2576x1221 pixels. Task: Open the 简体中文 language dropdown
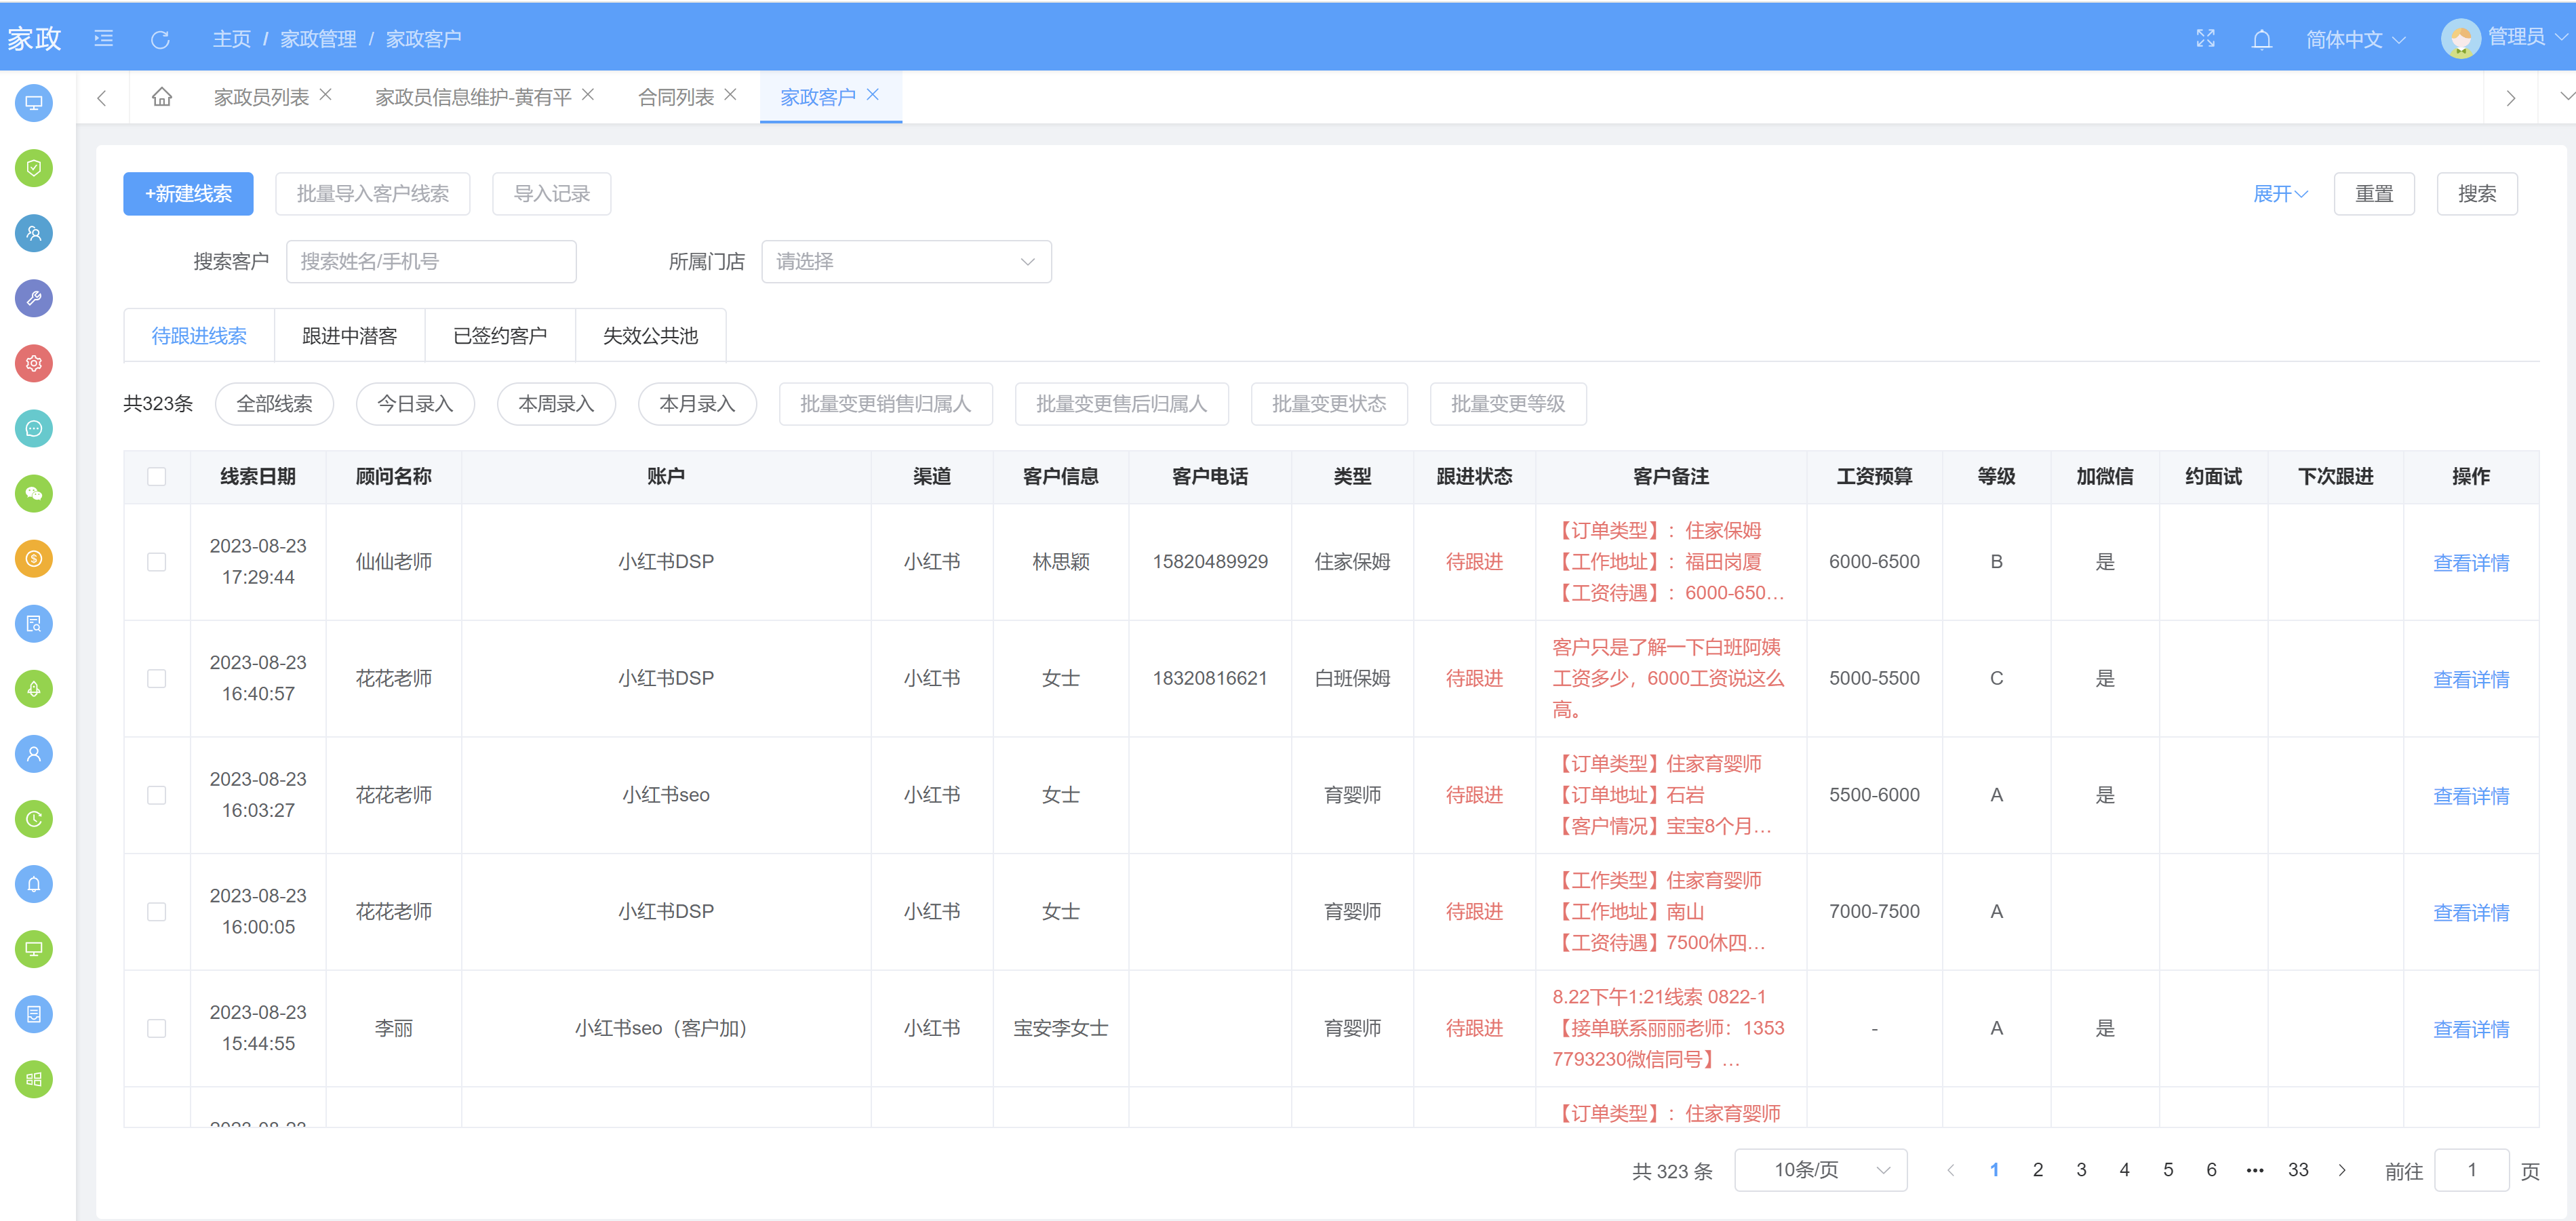[x=2355, y=39]
